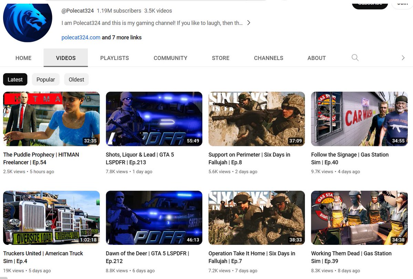View the ABOUT tab
413x279 pixels.
coord(317,58)
